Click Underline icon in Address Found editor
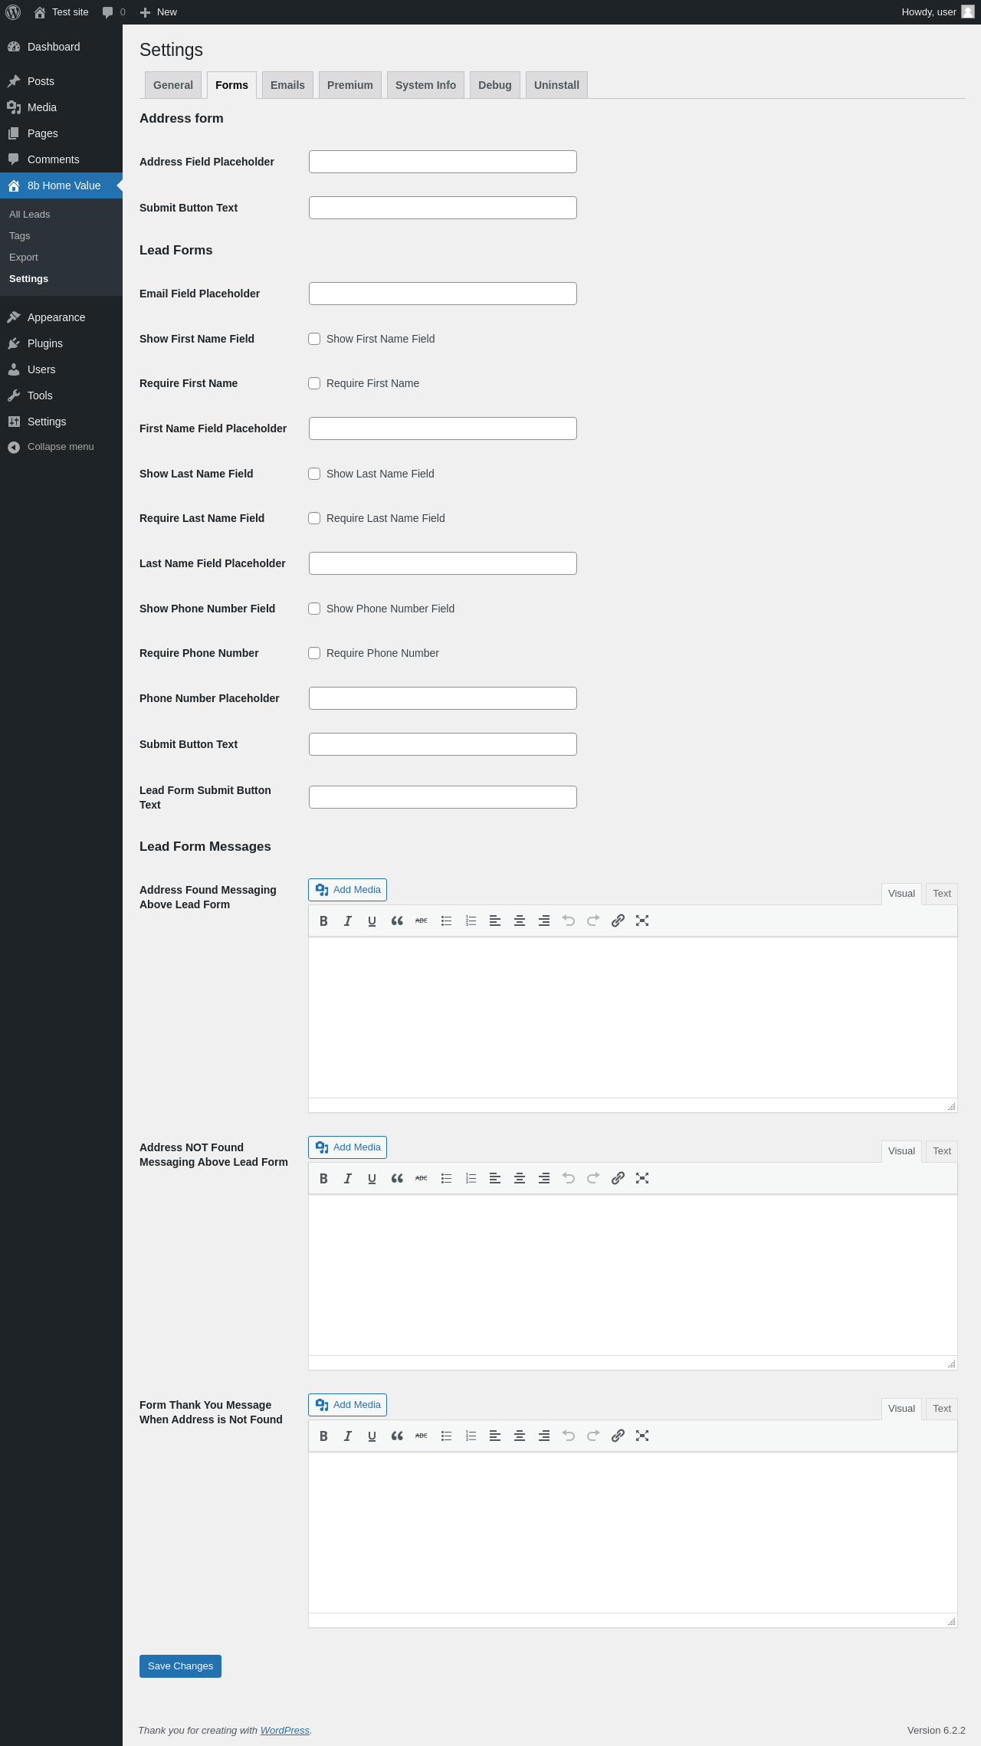The height and width of the screenshot is (1746, 981). coord(372,921)
